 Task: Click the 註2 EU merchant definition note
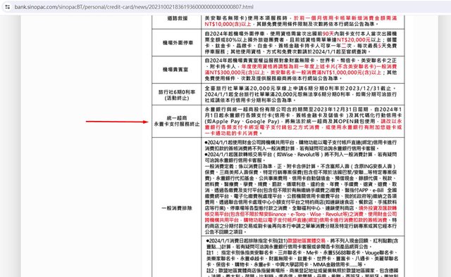tap(302, 273)
